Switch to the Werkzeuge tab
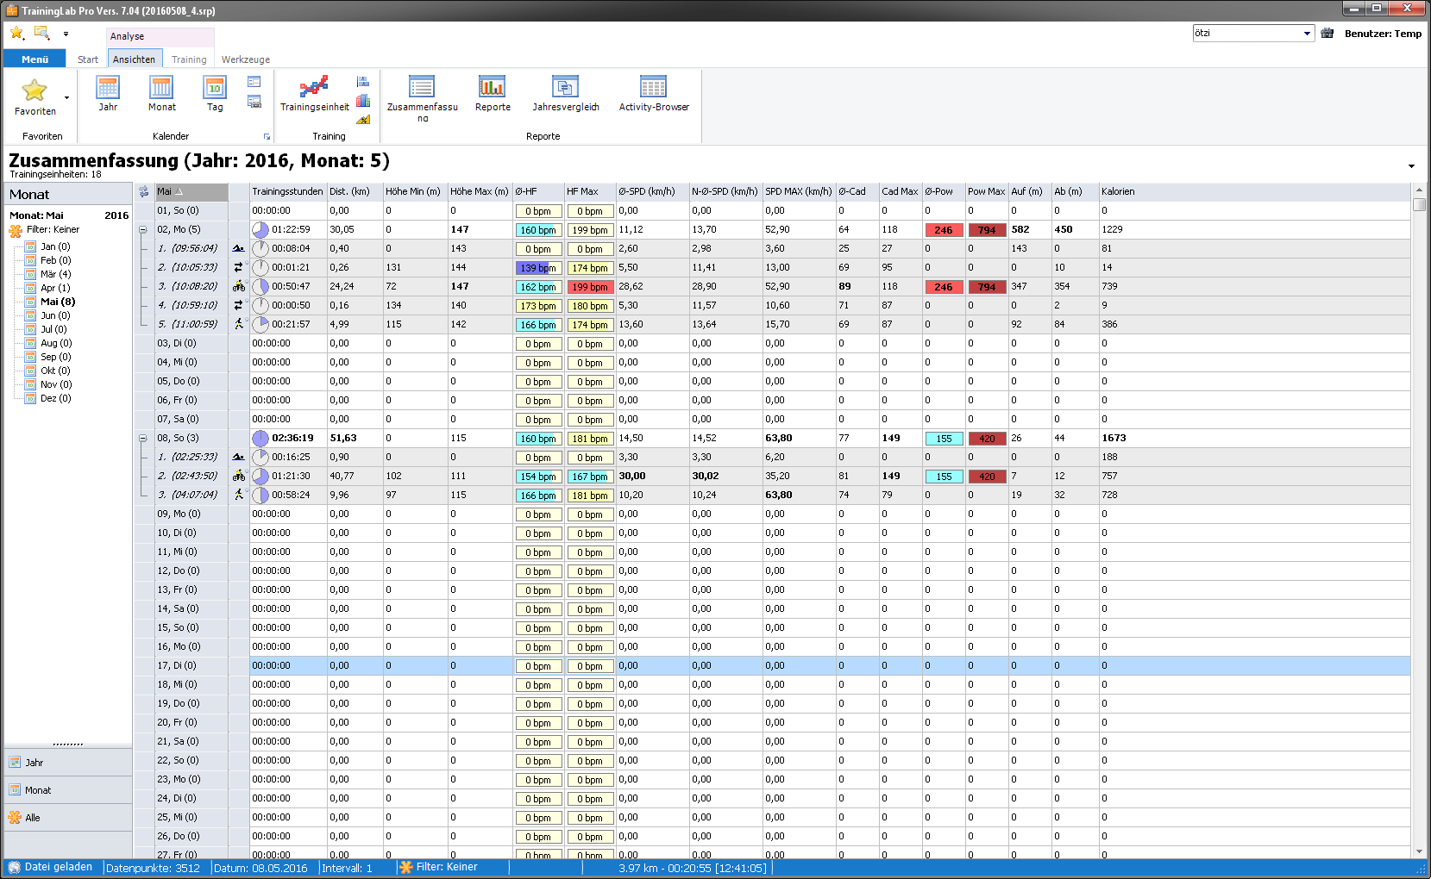The width and height of the screenshot is (1431, 879). 246,59
